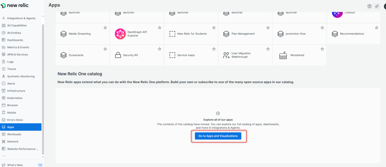Viewport: 386px width, 167px height.
Task: Open What's New in sidebar
Action: point(15,165)
